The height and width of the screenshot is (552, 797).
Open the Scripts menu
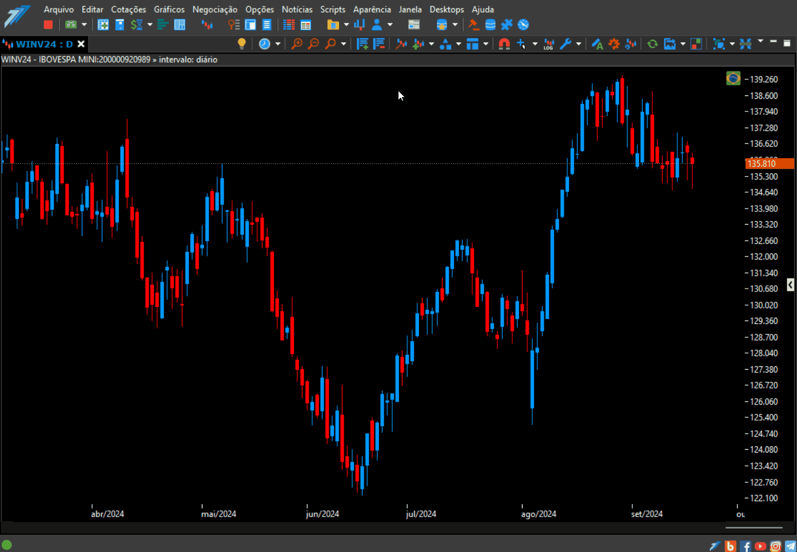pos(333,9)
